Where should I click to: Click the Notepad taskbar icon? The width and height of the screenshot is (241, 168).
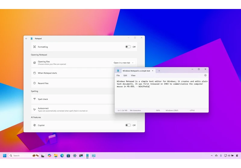tap(87, 156)
